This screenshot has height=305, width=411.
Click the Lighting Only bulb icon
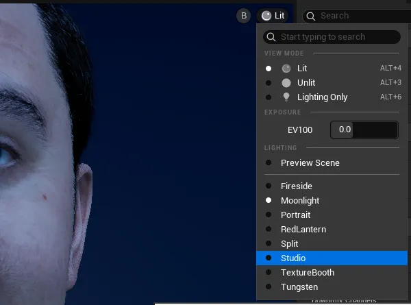pos(286,97)
